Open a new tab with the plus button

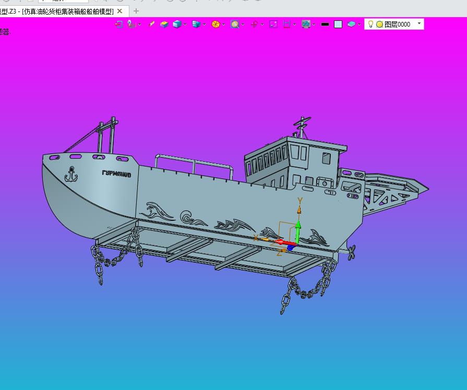pos(136,11)
